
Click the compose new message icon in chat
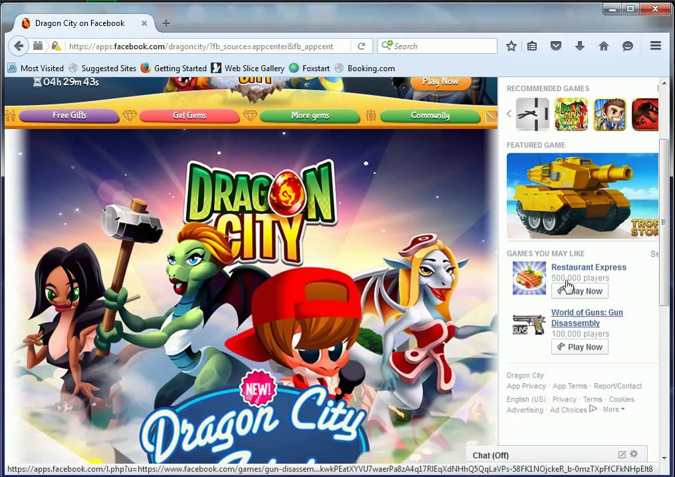click(622, 454)
